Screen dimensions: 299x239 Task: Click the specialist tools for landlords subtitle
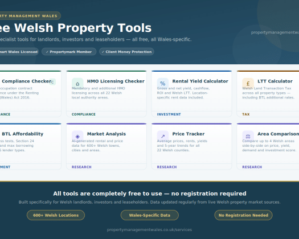coord(96,39)
